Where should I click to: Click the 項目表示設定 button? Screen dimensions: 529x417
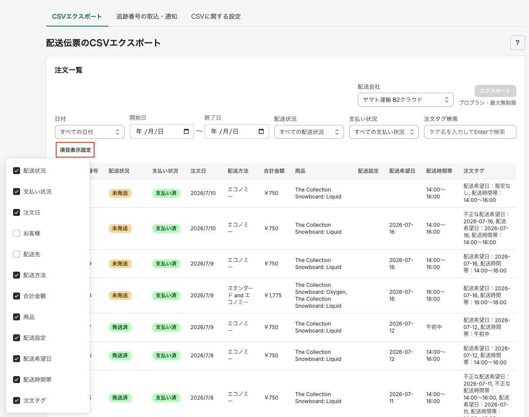pyautogui.click(x=75, y=150)
